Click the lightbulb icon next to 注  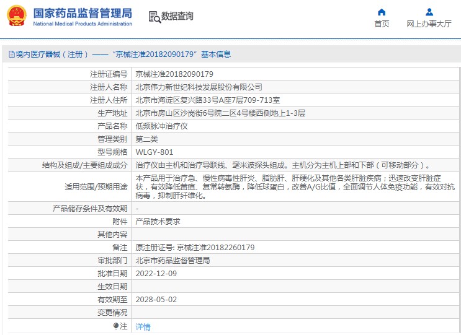[116, 326]
